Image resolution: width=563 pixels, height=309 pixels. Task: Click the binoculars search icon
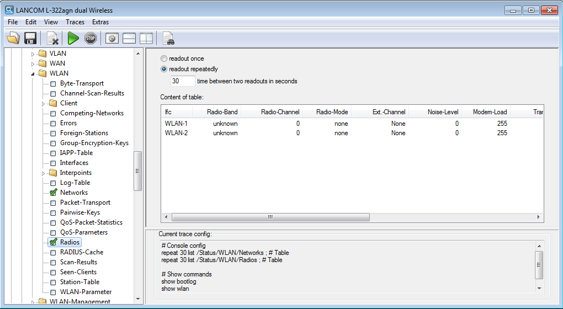click(x=168, y=39)
